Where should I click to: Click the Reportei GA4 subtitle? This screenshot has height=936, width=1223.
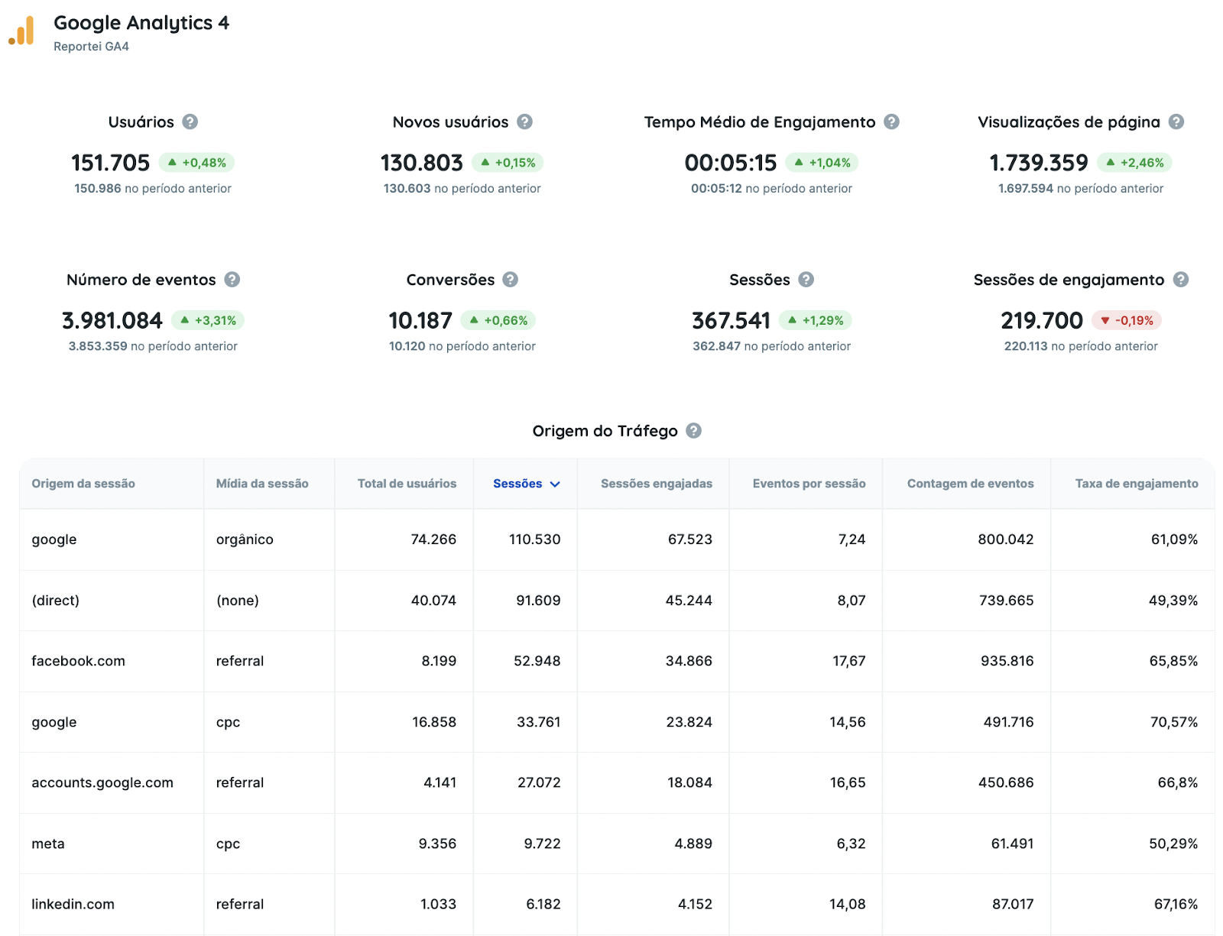[91, 47]
